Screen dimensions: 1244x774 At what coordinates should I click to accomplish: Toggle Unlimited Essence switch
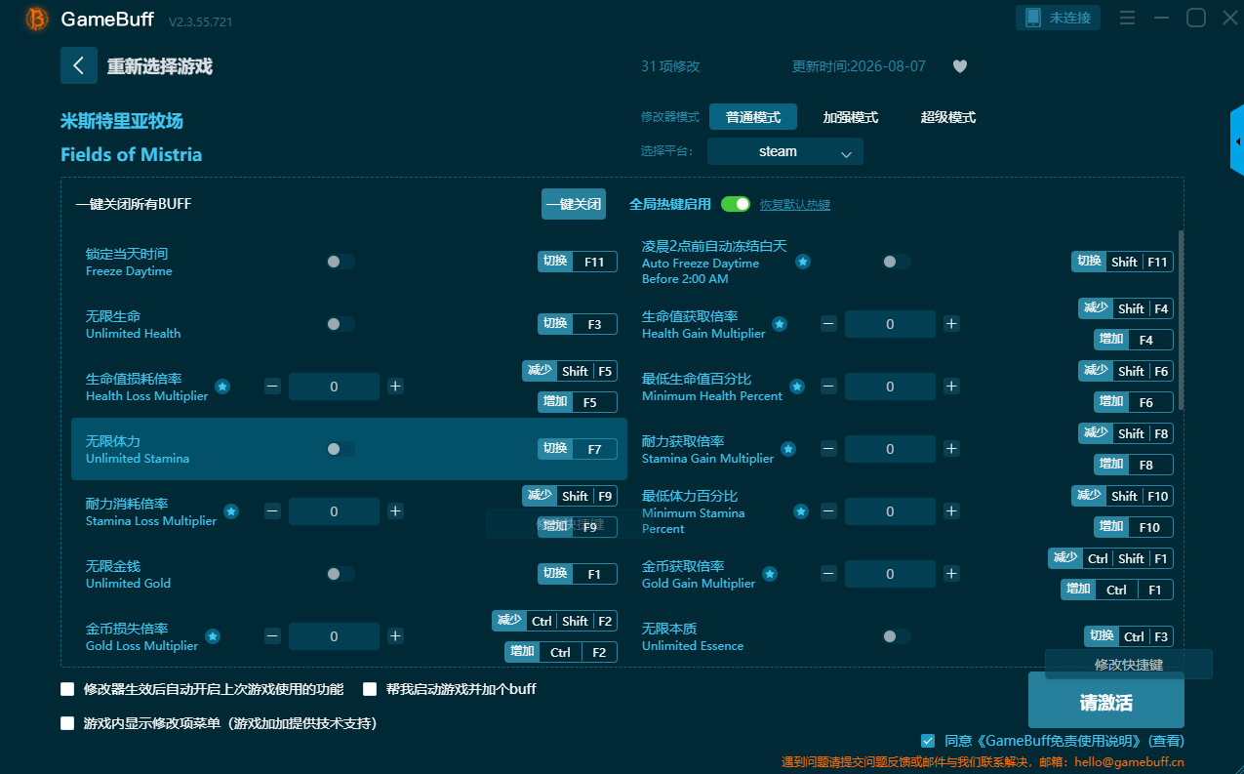pos(896,636)
